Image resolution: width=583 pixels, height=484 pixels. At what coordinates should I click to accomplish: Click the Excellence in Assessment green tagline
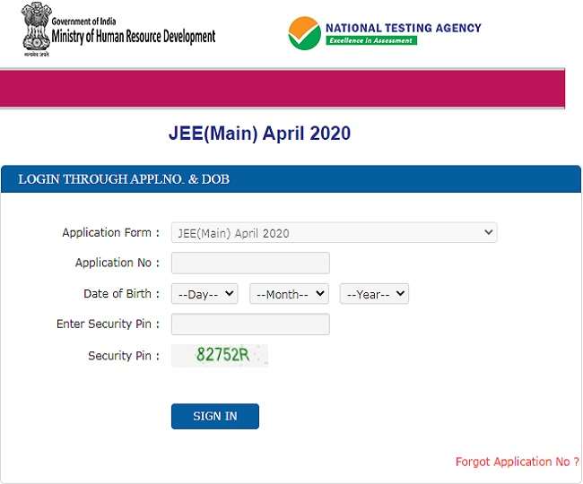[x=371, y=40]
